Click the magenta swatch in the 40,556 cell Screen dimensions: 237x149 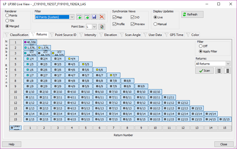[x=25, y=42]
